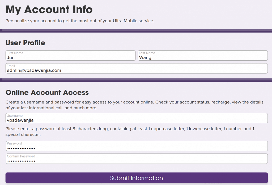The image size is (272, 185).
Task: Click the password requirements instruction text
Action: [130, 132]
